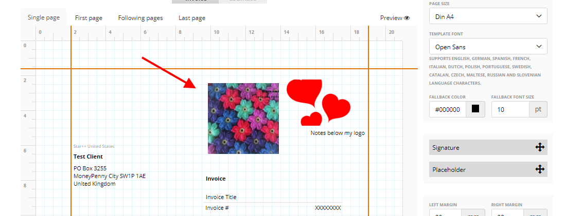Click the 'Invoice Title' field text
Screen dimensions: 565x216
(x=221, y=197)
